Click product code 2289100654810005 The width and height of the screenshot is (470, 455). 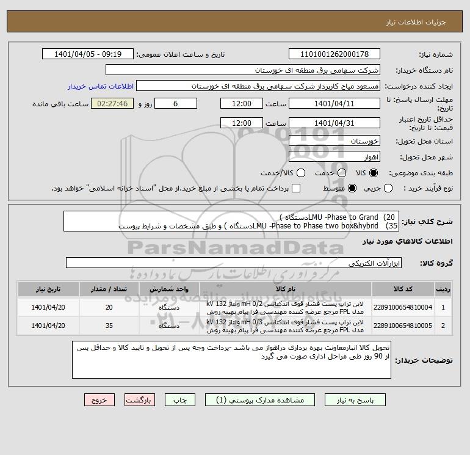pos(403,326)
